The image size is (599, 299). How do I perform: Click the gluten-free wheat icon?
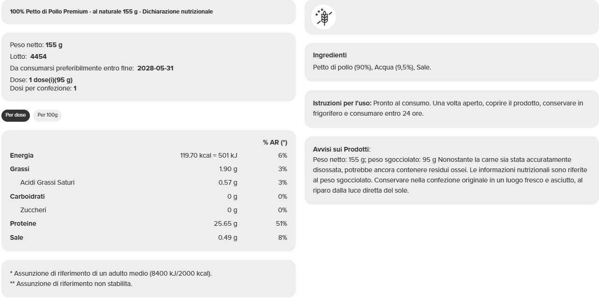323,16
